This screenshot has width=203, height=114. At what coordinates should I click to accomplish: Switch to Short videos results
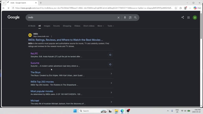pyautogui.click(x=89, y=26)
